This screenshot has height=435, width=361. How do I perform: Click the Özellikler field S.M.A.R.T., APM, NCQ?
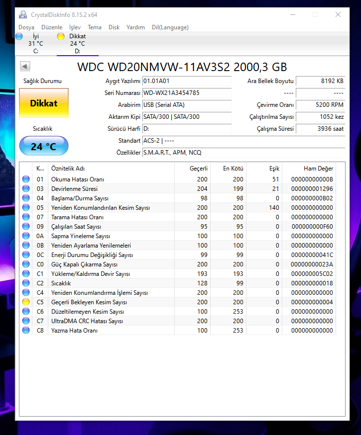243,153
